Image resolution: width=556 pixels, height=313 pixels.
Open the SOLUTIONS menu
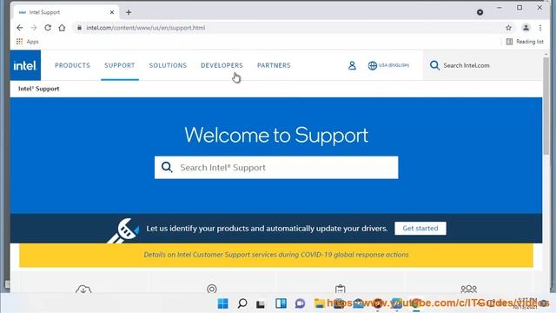[x=168, y=65]
